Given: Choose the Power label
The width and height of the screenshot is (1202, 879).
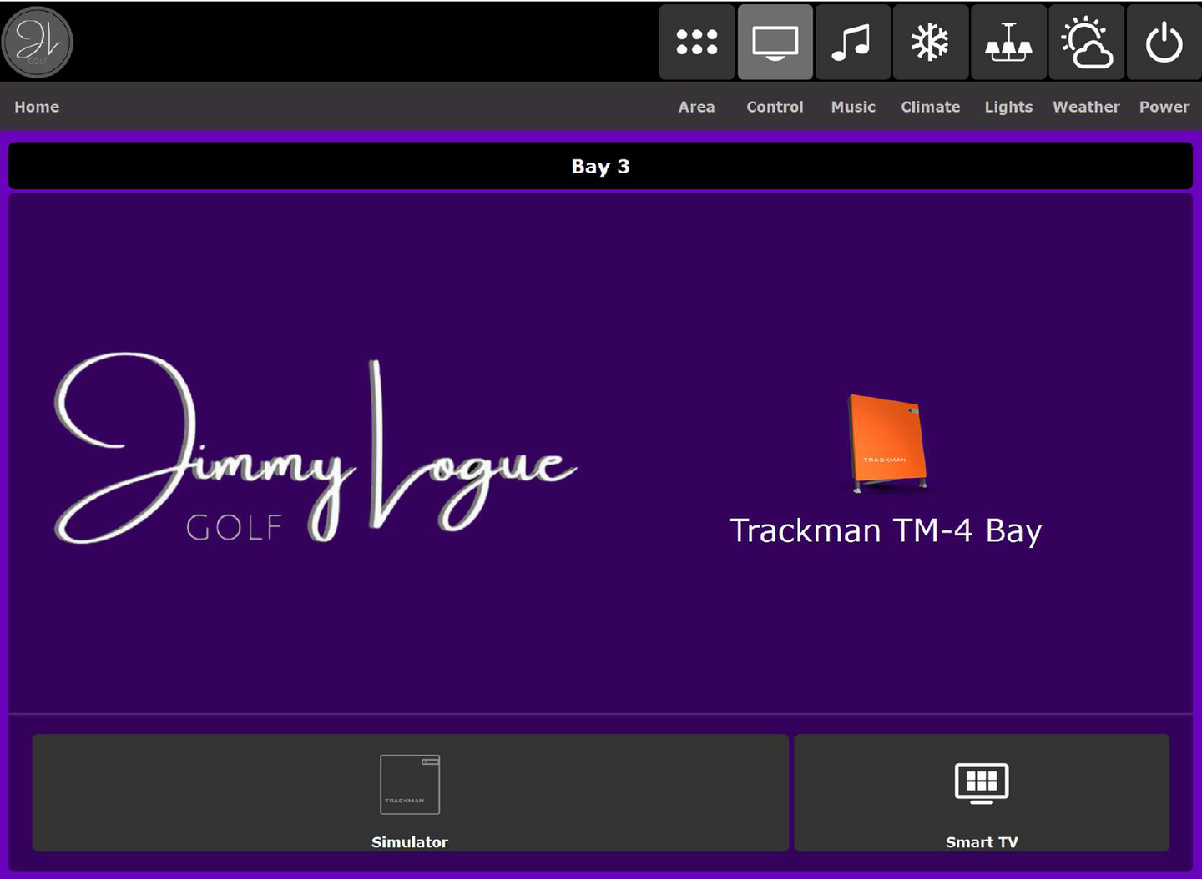Looking at the screenshot, I should (1164, 107).
